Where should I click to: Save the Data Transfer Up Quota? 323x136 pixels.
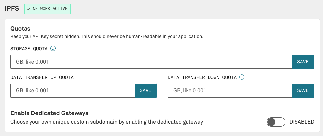[x=146, y=91]
